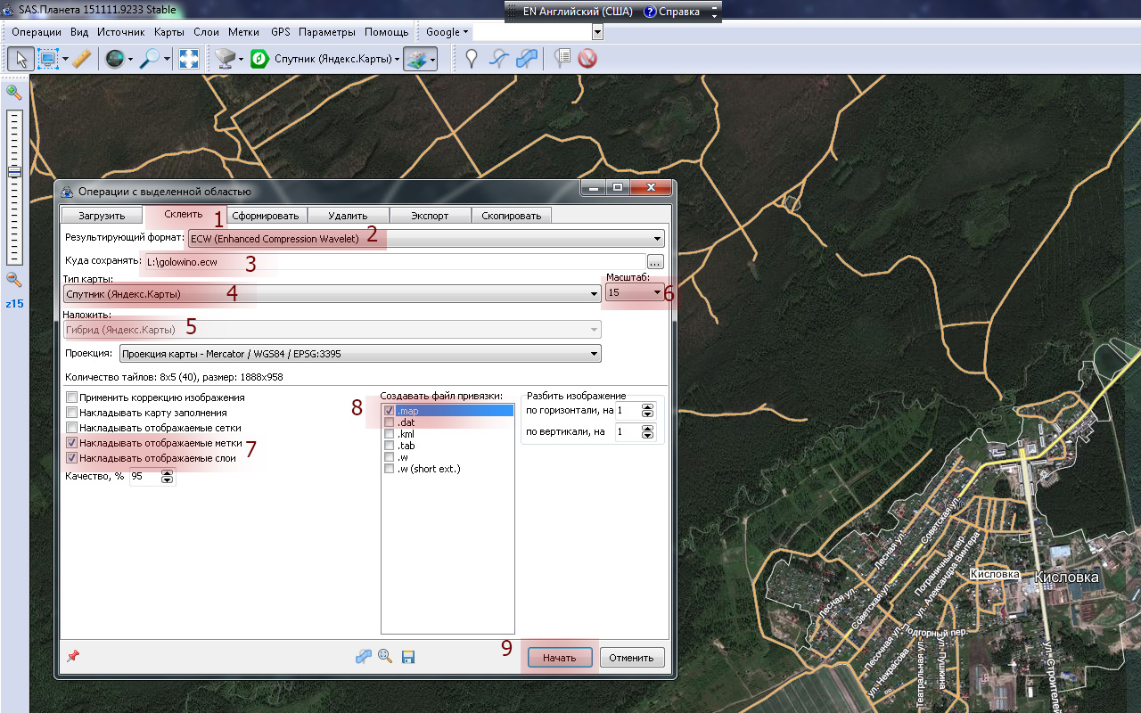Select the ruler distance measurement tool
This screenshot has width=1141, height=713.
coord(82,59)
